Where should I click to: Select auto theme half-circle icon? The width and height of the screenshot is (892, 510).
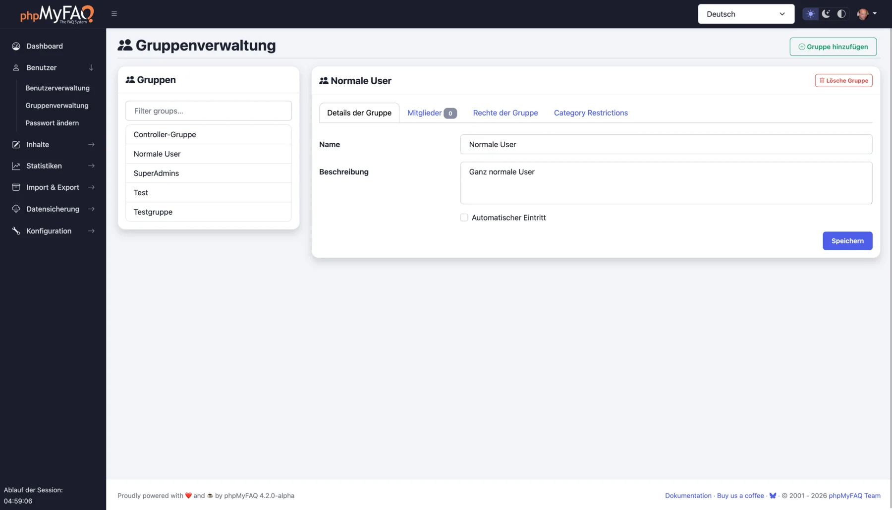pos(841,14)
